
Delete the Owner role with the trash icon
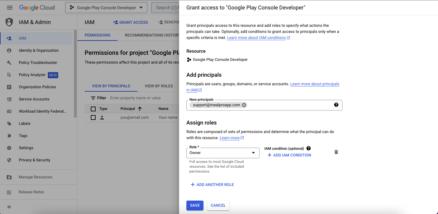(x=336, y=152)
